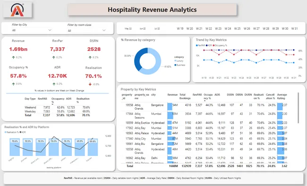
Task: Select May 22 month filter
Action: [128, 29]
